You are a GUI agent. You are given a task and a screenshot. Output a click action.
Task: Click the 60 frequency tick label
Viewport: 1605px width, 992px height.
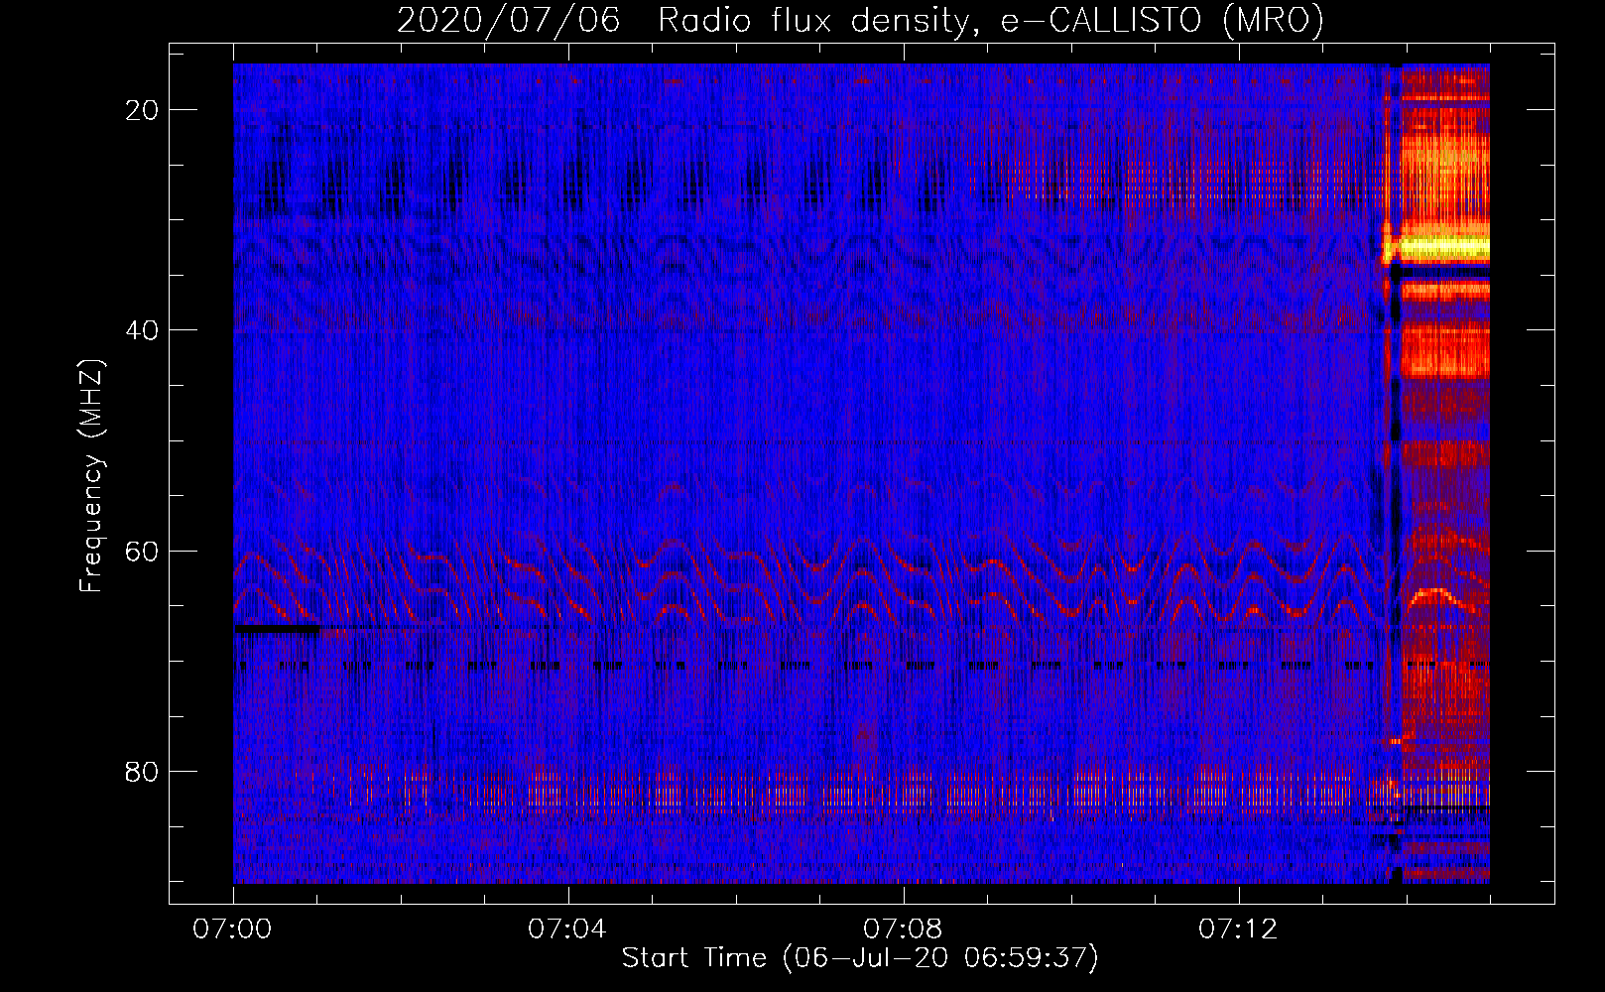(142, 551)
